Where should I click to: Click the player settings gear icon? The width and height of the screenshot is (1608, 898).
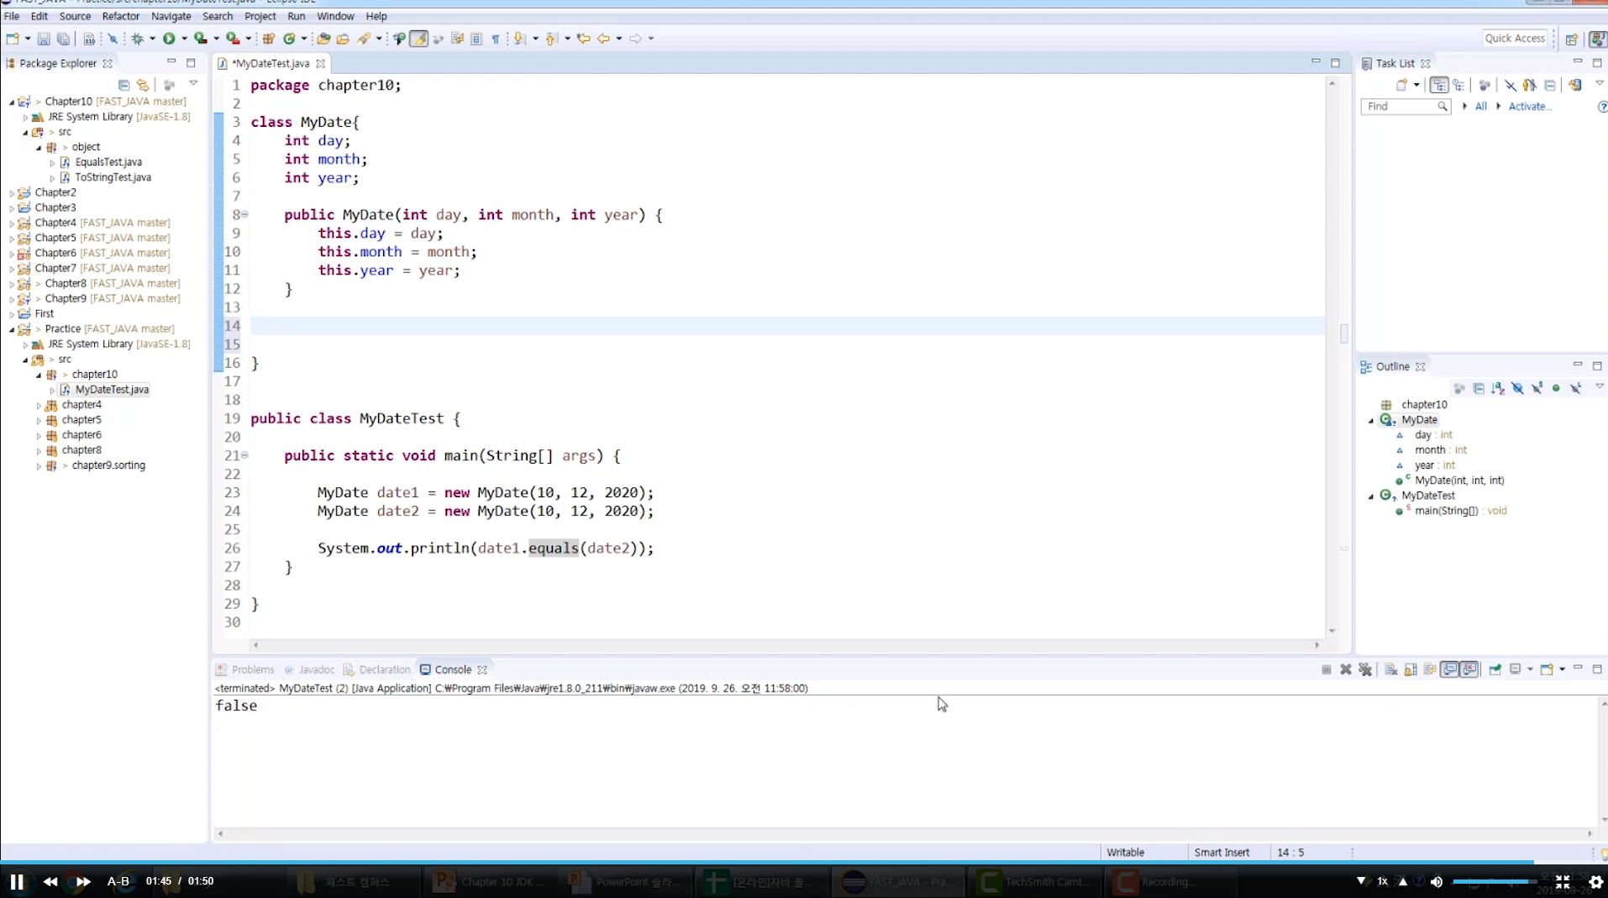click(x=1595, y=881)
